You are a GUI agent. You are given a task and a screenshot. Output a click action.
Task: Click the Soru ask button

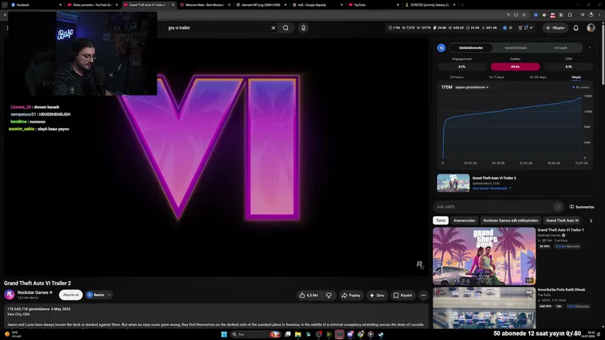[x=377, y=295]
